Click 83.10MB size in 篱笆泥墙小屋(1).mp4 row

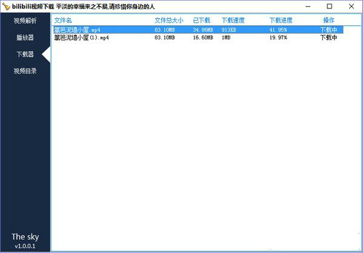[x=165, y=38]
